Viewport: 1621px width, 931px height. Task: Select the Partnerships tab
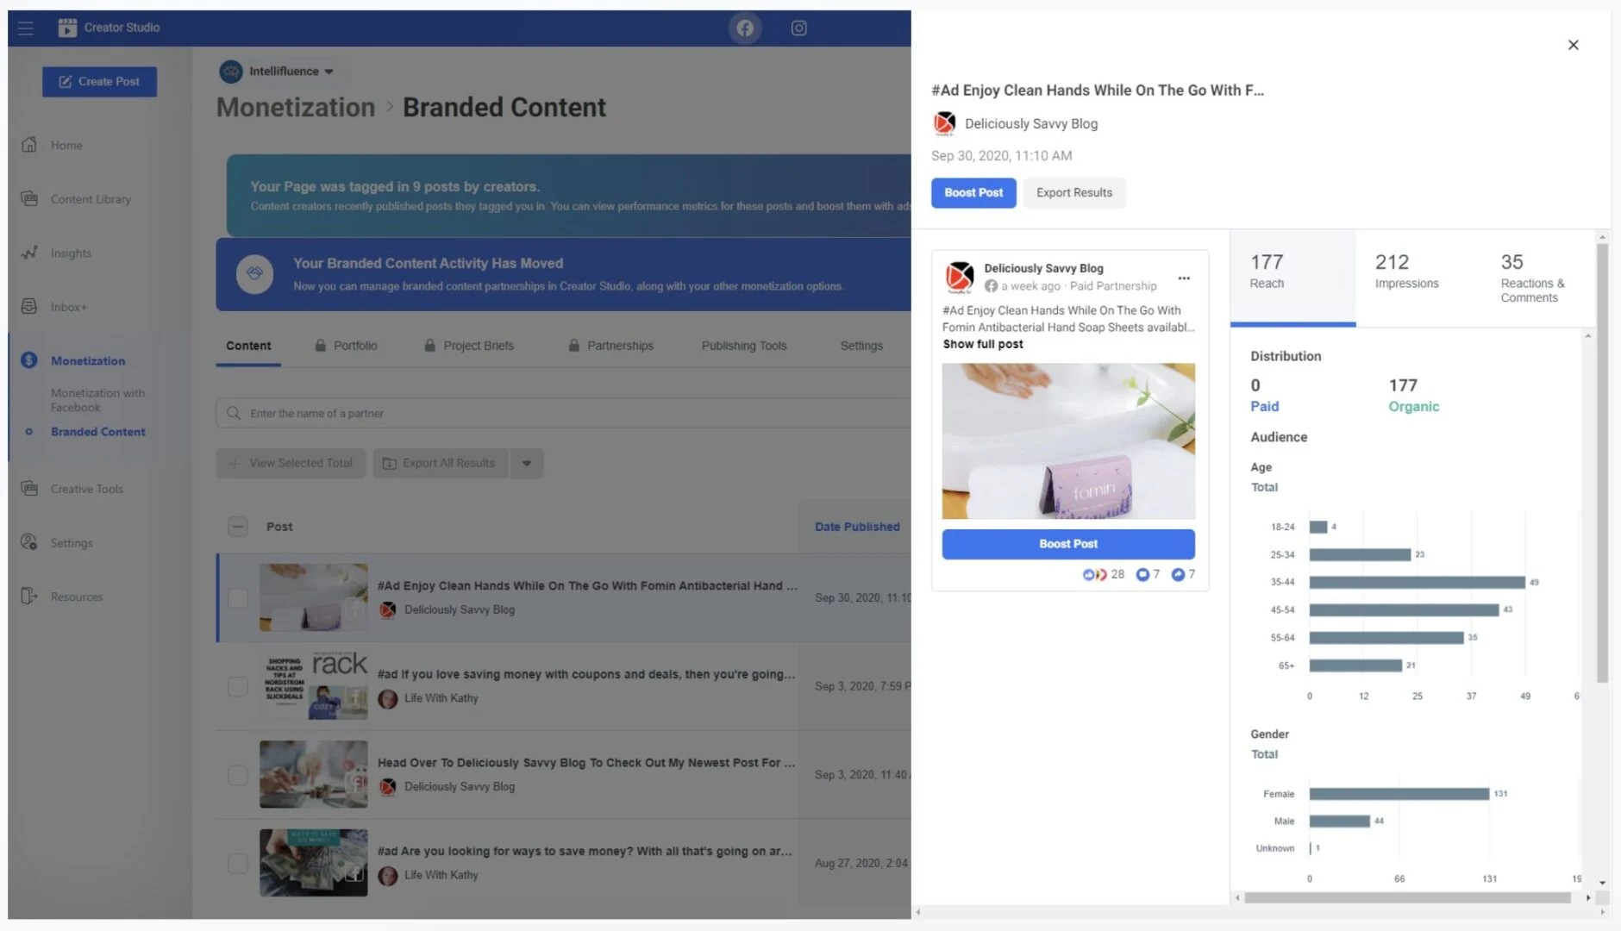[610, 346]
